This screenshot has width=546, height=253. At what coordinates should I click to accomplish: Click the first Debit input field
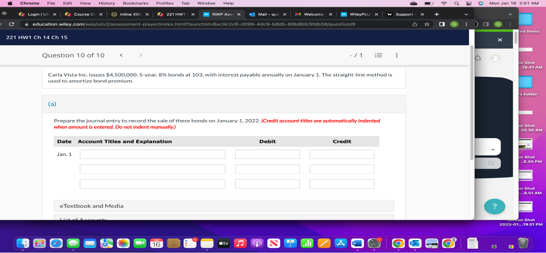pos(267,154)
